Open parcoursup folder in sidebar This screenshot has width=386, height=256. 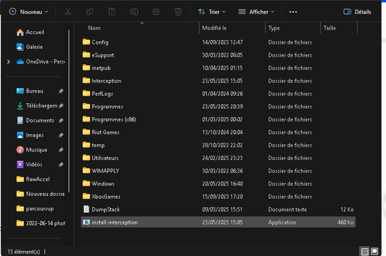pyautogui.click(x=35, y=209)
